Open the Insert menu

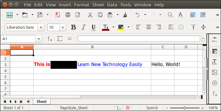pos(65,5)
